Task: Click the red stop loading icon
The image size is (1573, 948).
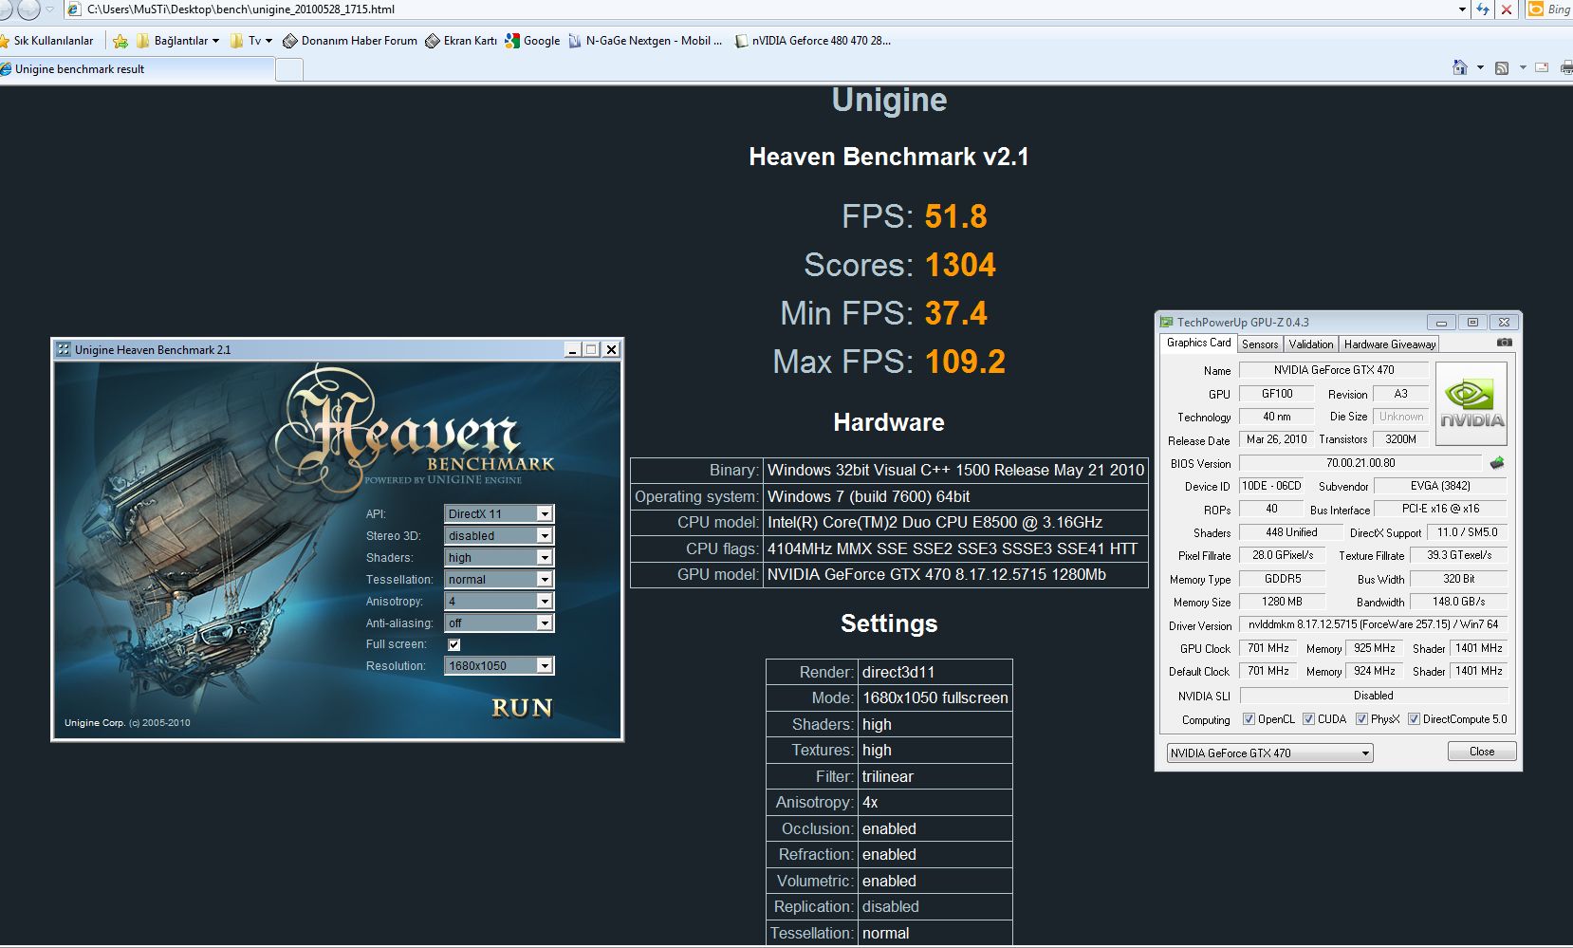Action: tap(1507, 9)
